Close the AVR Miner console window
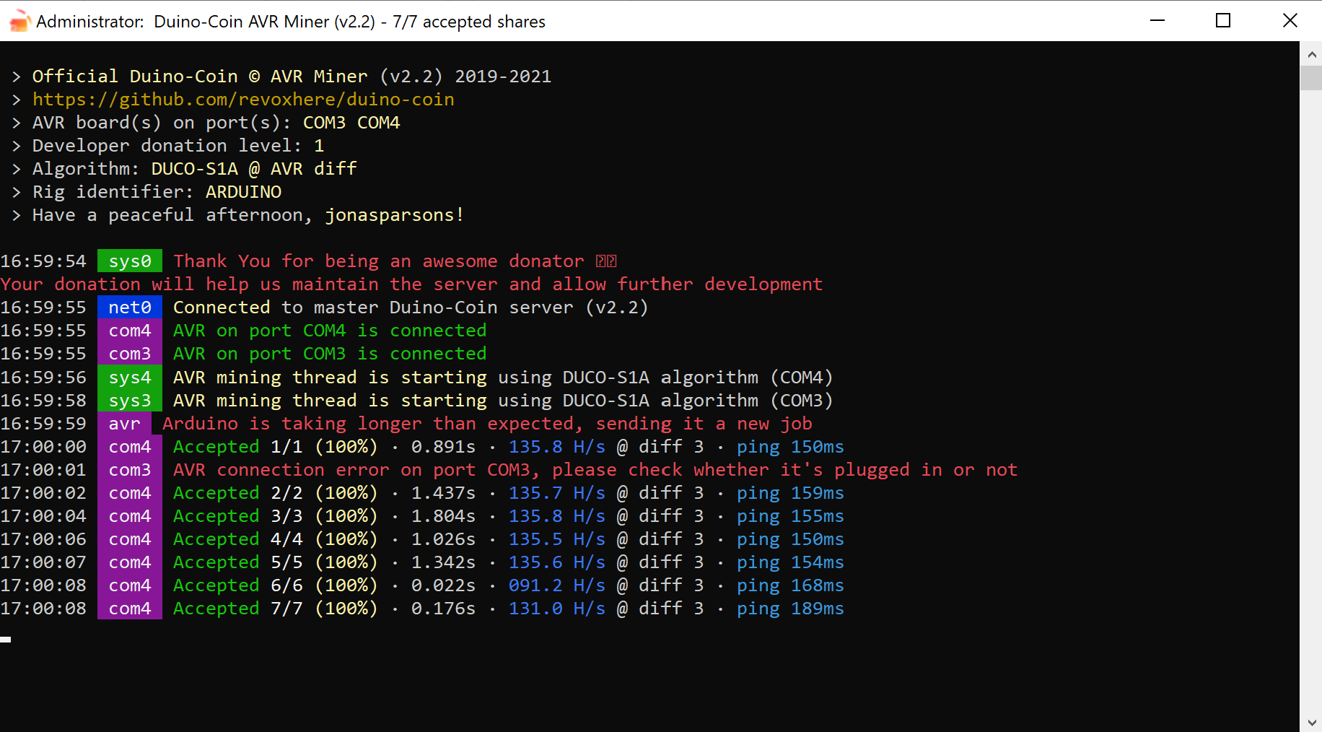The image size is (1322, 732). 1290,20
